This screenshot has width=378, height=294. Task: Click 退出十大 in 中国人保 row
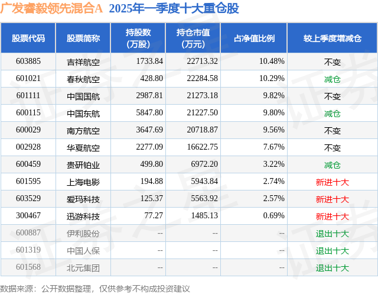[333, 251]
